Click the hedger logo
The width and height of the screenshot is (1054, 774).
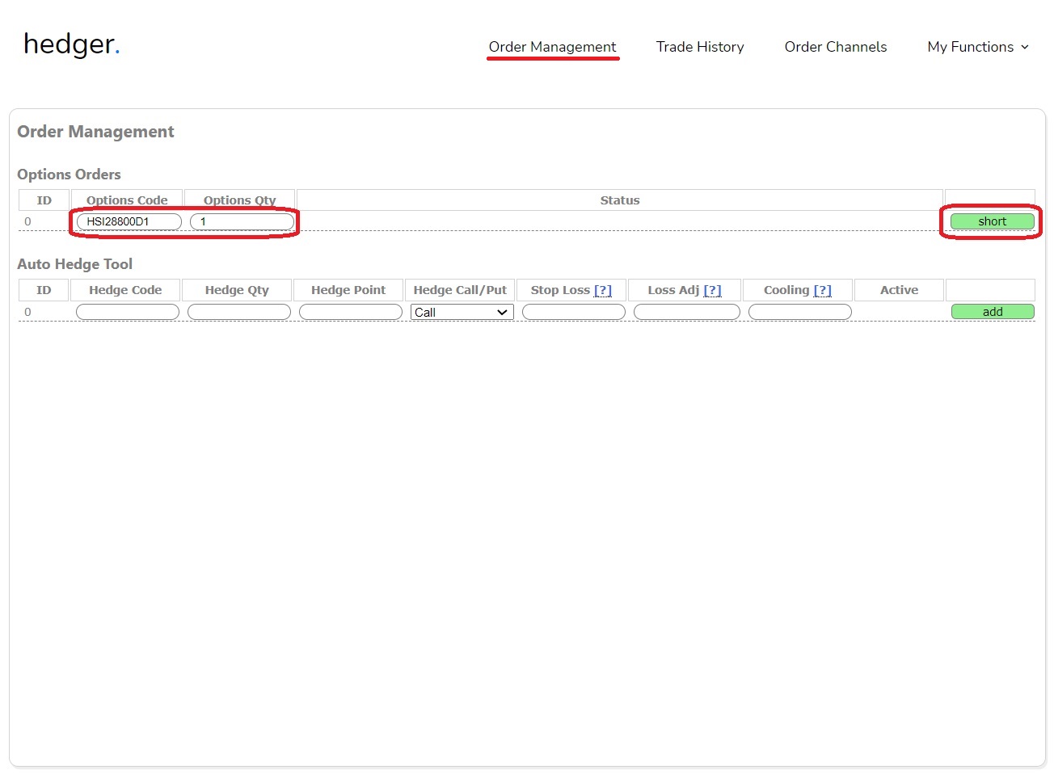pyautogui.click(x=71, y=44)
